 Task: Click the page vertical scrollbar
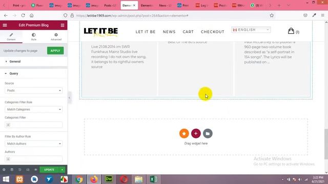326,144
